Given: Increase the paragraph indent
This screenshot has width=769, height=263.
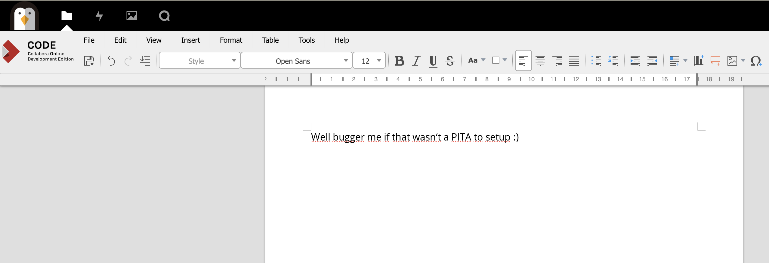Looking at the screenshot, I should 635,61.
